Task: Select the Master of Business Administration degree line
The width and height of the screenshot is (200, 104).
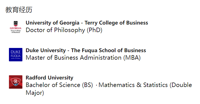Action: [x=83, y=58]
